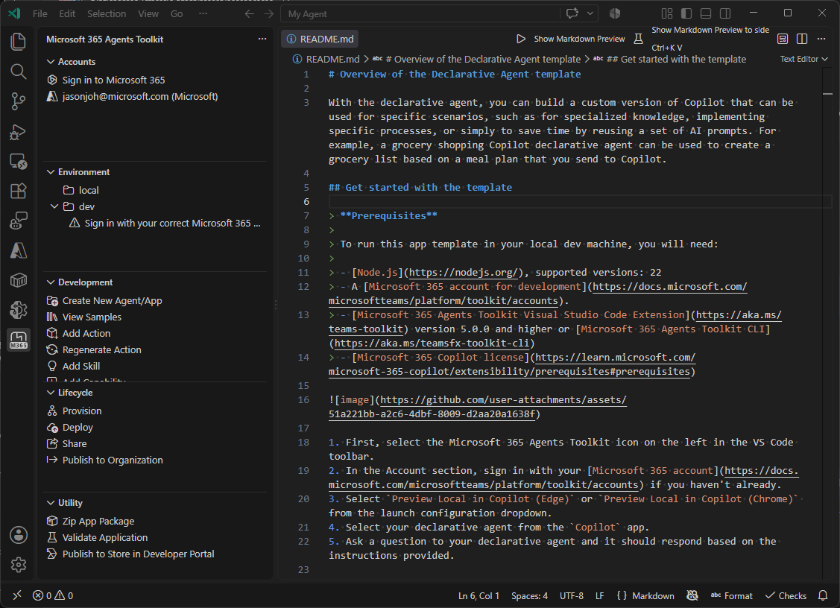Open Agents Toolkit panel More Actions ellipsis
Viewport: 840px width, 608px height.
point(262,39)
